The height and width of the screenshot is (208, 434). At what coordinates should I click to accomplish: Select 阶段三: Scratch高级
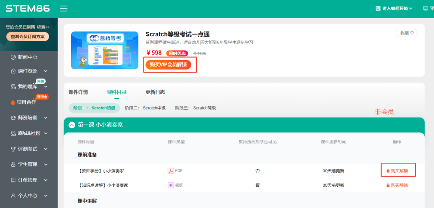point(195,108)
